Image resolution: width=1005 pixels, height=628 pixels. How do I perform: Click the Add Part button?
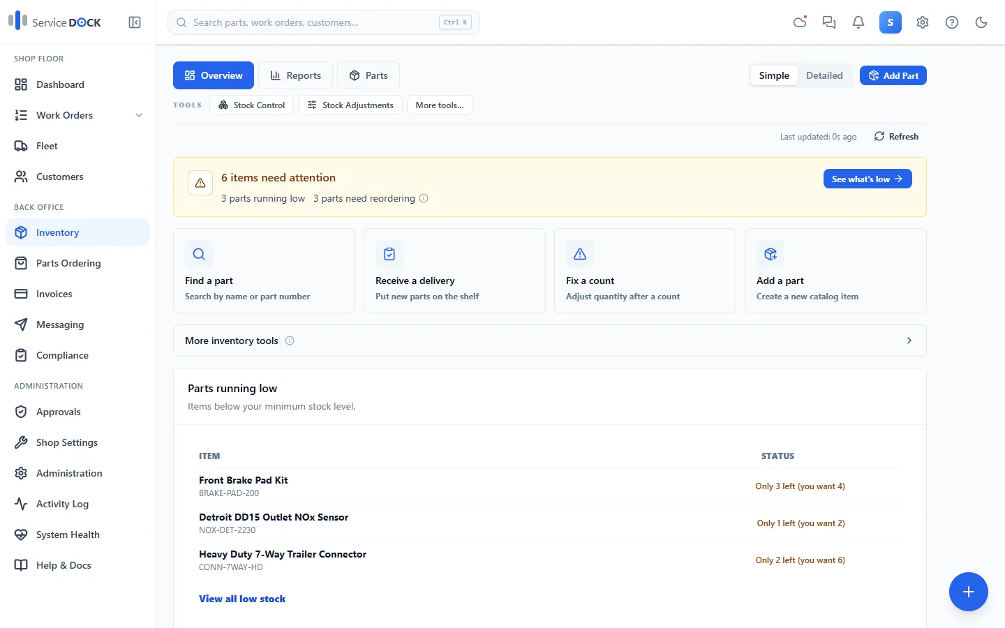pos(893,75)
